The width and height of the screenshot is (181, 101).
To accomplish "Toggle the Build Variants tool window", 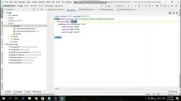I will (x=2, y=74).
